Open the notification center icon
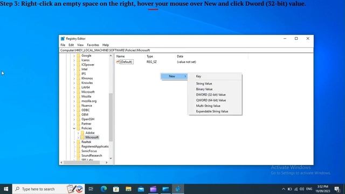 (x=337, y=189)
